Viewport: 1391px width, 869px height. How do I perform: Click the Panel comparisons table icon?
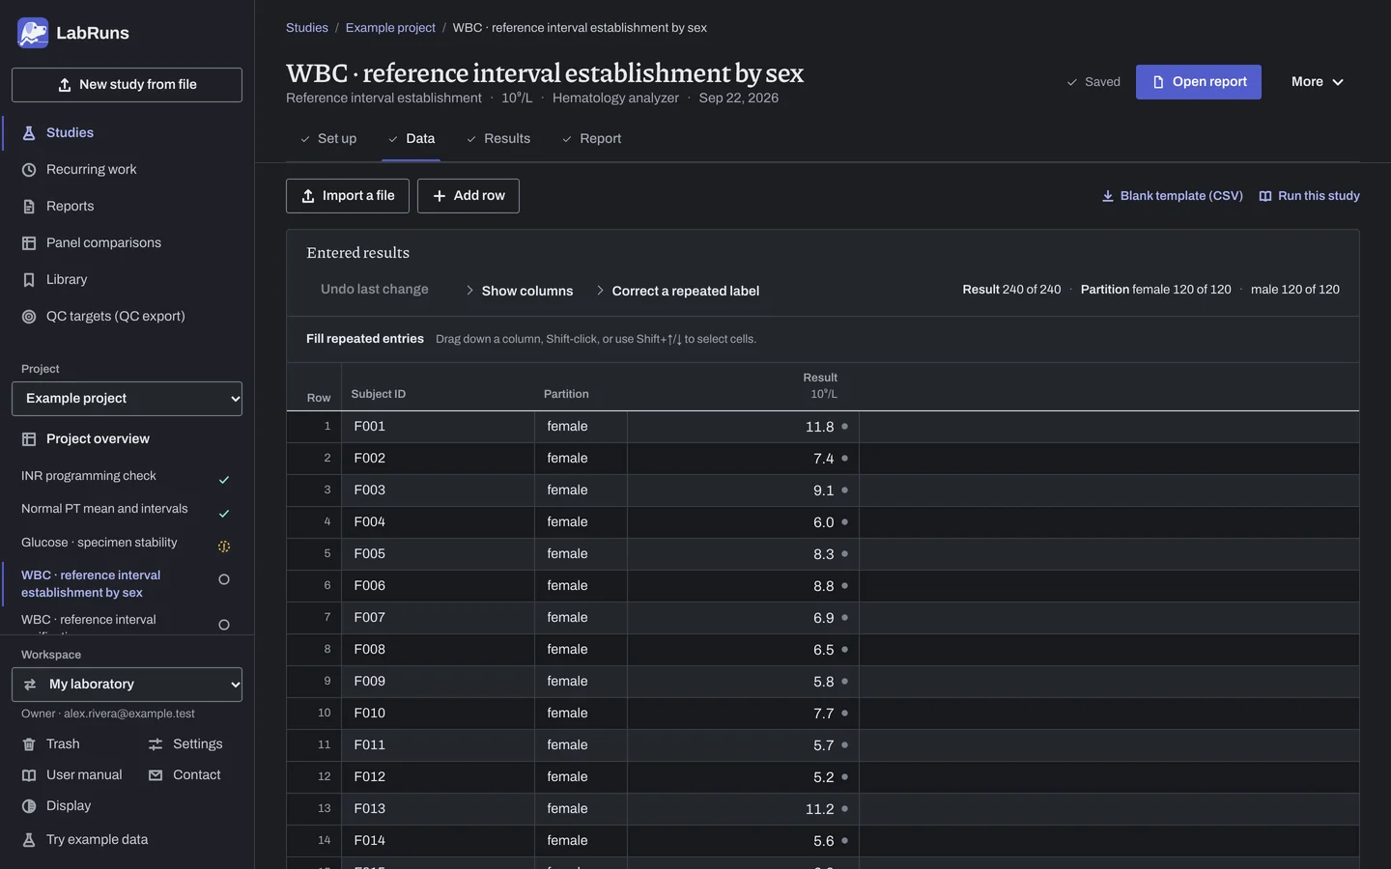tap(29, 243)
